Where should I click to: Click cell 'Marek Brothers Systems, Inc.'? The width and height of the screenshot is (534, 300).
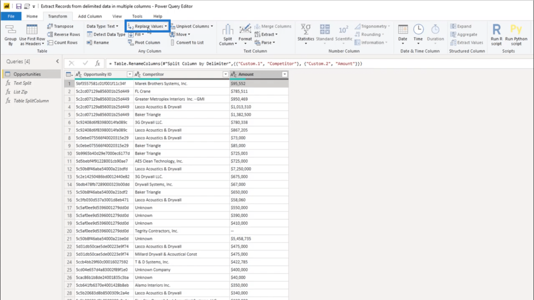coord(181,83)
